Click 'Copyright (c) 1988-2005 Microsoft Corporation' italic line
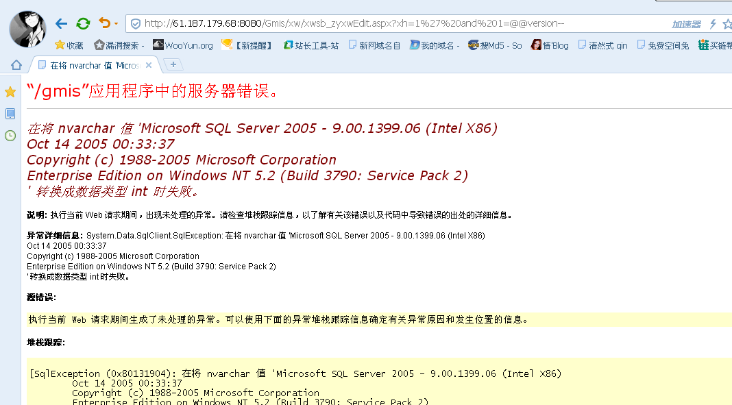The width and height of the screenshot is (732, 405). pos(182,160)
